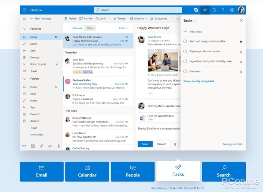Star the Groceries task
263x192 pixels.
[241, 71]
